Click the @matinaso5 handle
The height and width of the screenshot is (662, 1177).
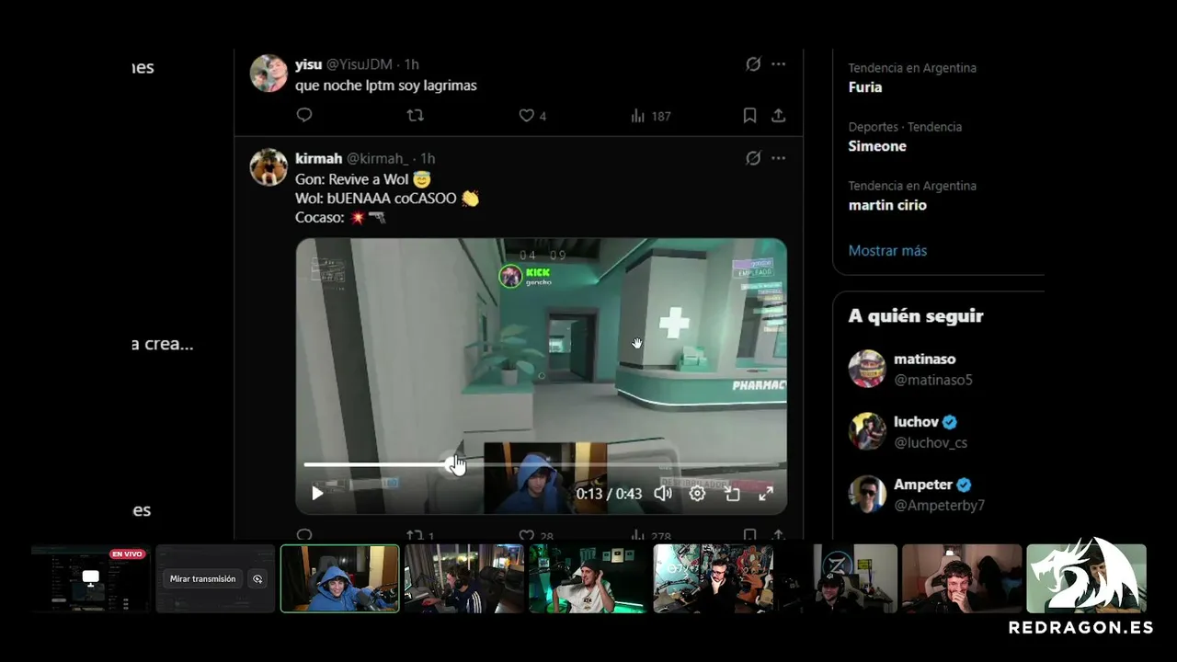point(933,380)
